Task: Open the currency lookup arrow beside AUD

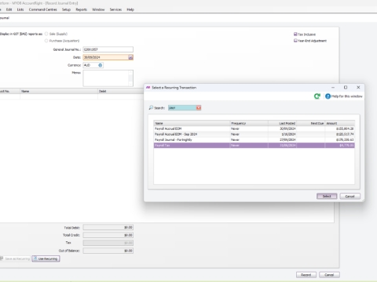Action: [x=101, y=65]
